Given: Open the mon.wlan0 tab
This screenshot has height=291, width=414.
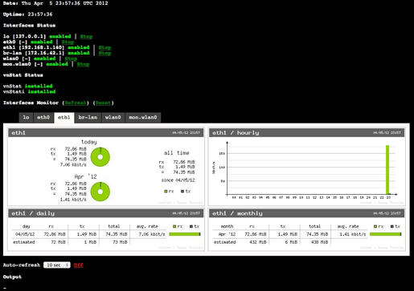Looking at the screenshot, I should pyautogui.click(x=143, y=117).
